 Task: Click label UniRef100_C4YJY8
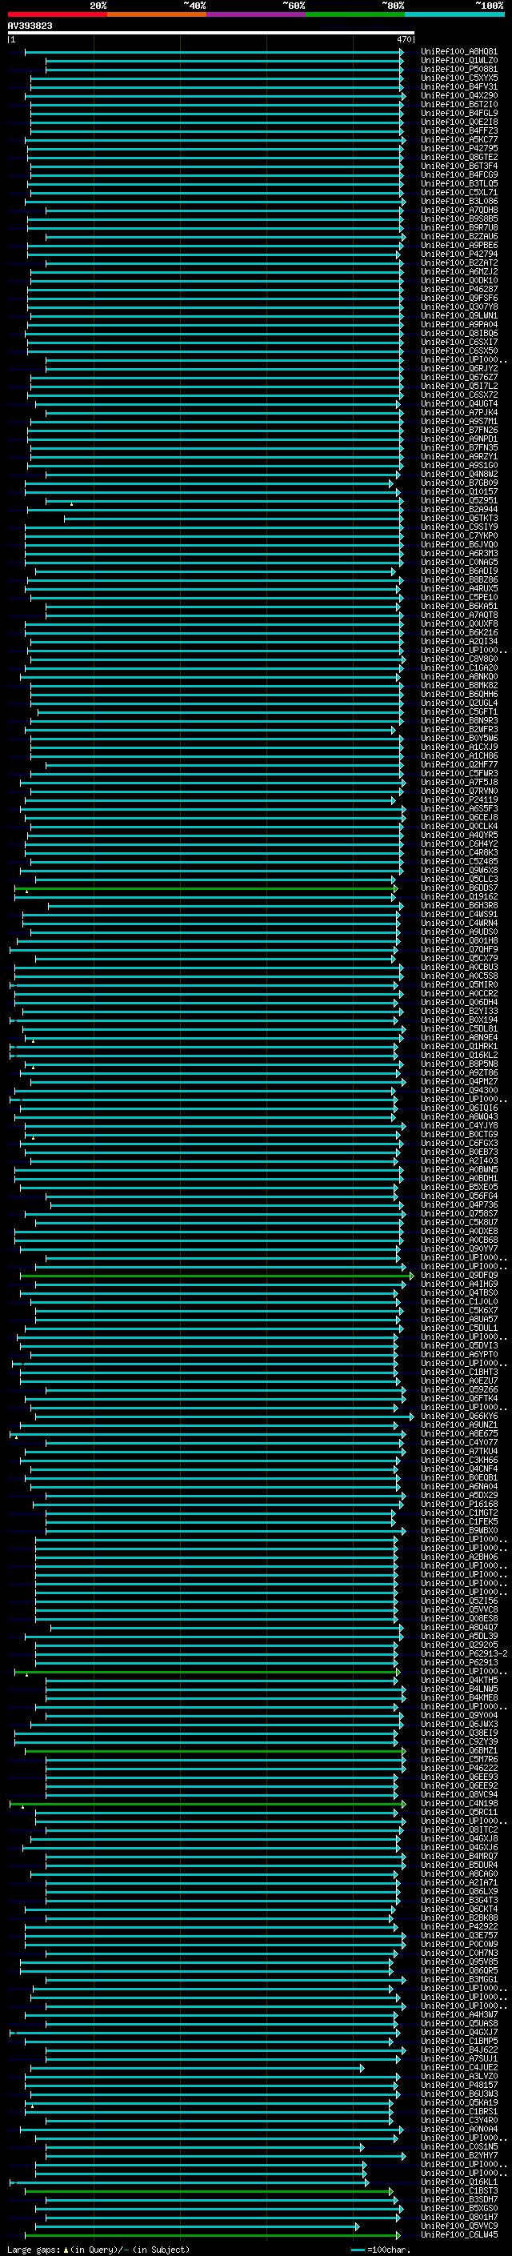[x=458, y=1125]
